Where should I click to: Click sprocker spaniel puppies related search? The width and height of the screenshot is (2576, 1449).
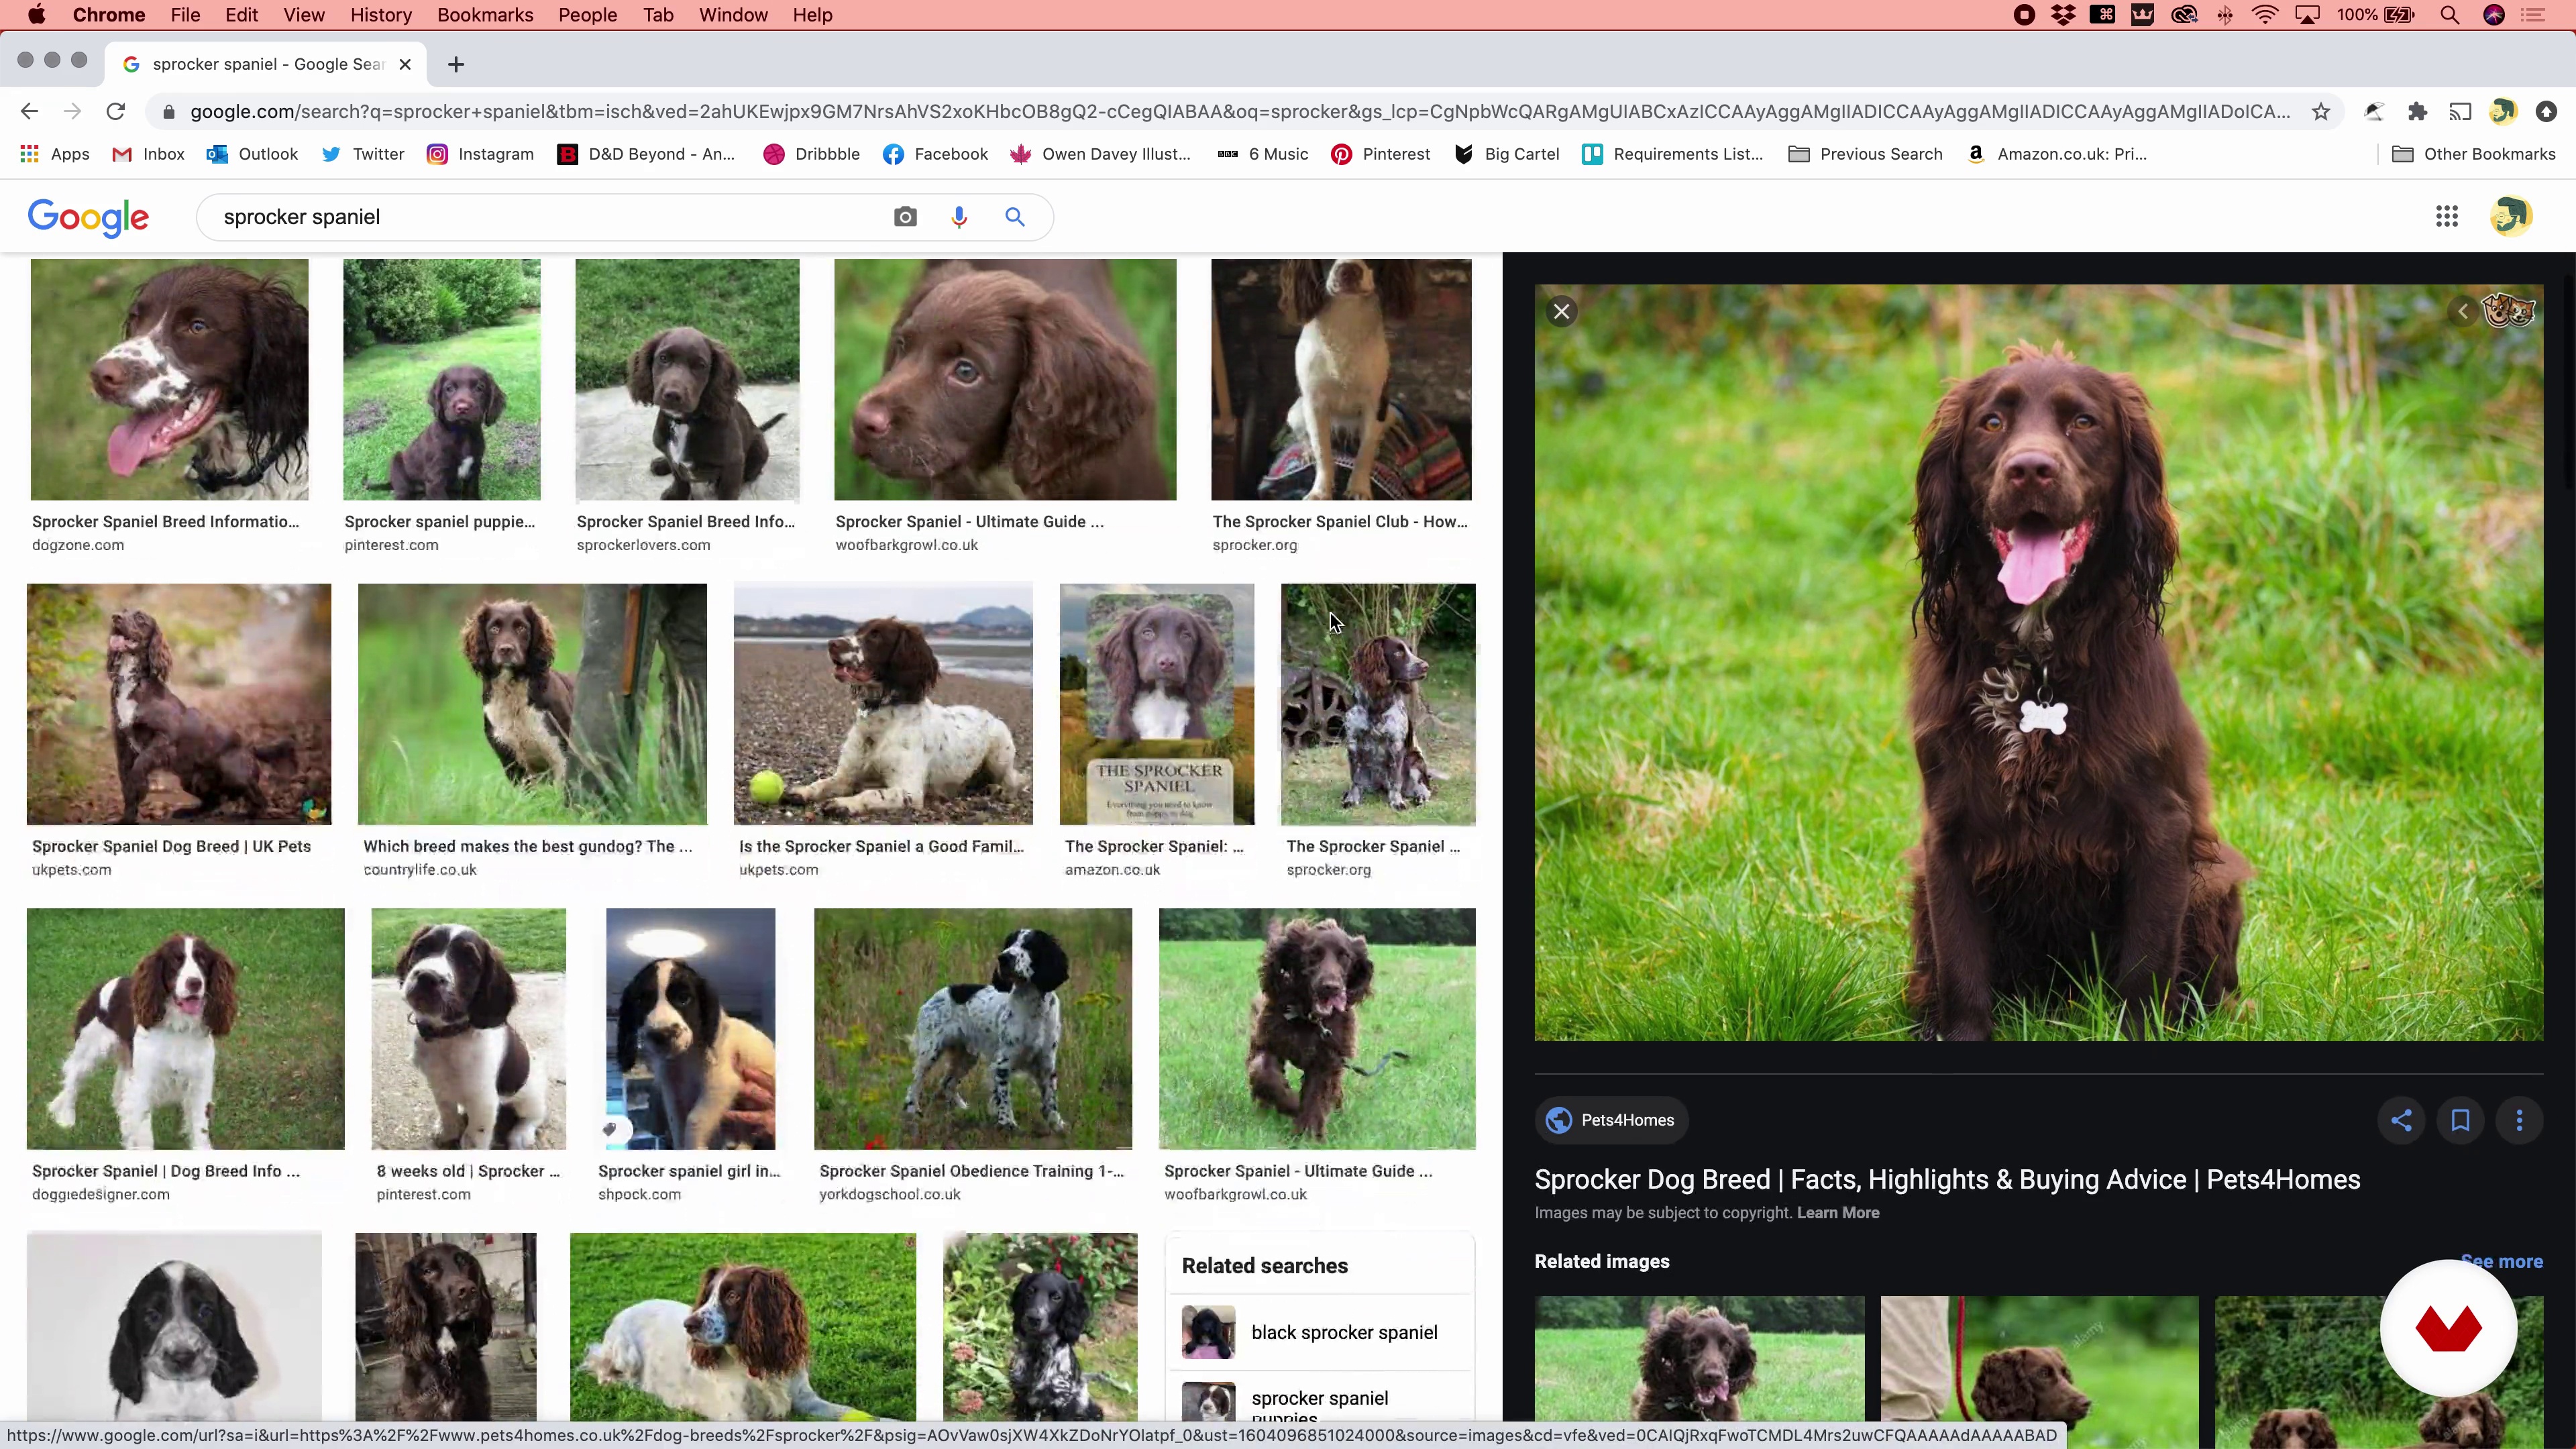[x=1319, y=1401]
